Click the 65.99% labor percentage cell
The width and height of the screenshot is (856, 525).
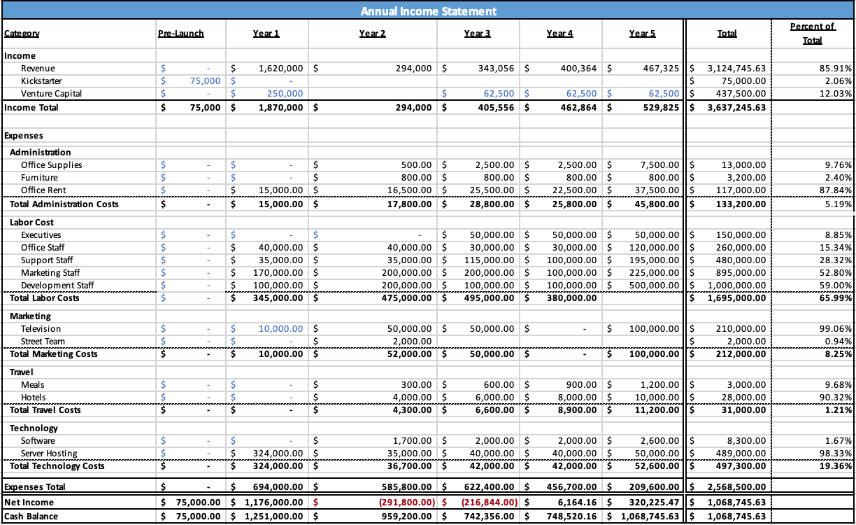coord(813,298)
